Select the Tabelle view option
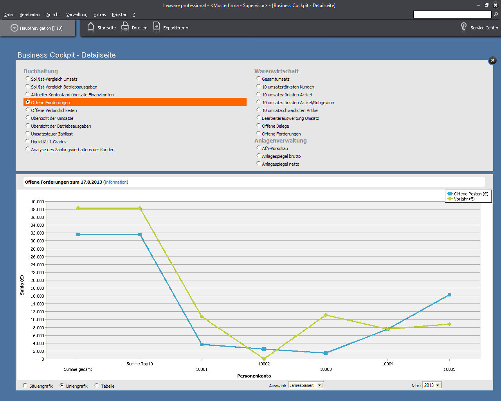 click(97, 386)
